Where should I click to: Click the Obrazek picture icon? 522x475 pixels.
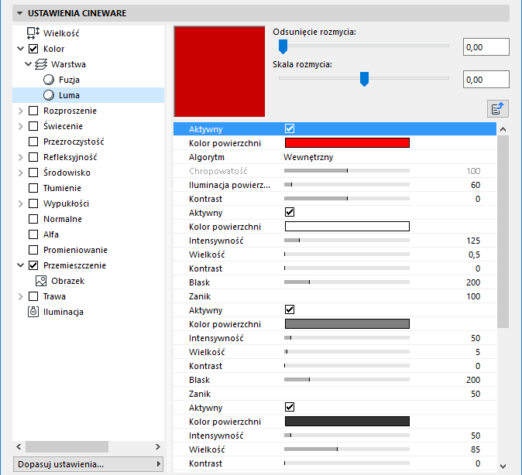(41, 281)
